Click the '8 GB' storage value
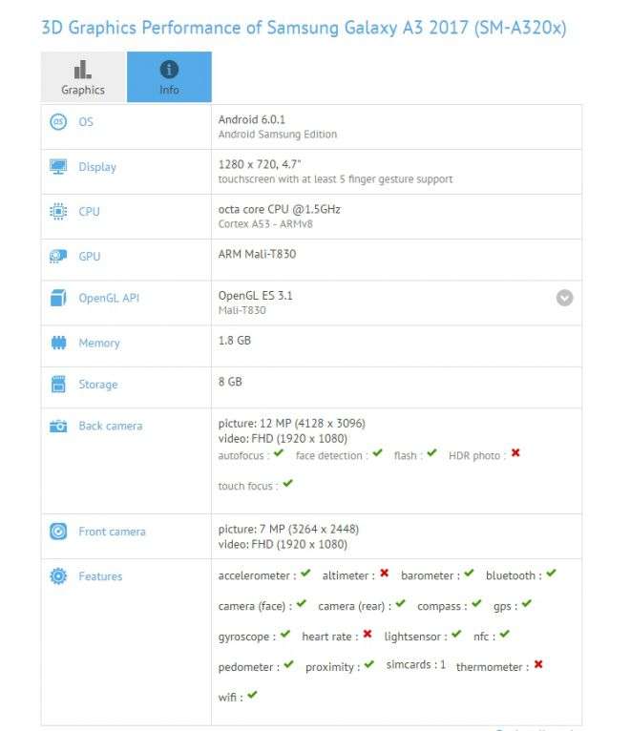This screenshot has width=630, height=731. pos(230,382)
